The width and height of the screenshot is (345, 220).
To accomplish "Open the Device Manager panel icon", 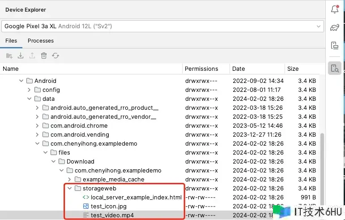I will [334, 45].
